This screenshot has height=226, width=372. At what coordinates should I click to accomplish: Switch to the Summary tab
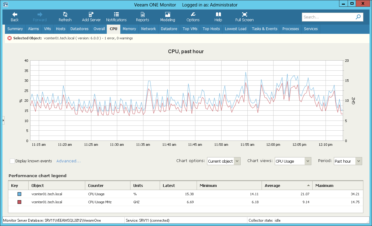pyautogui.click(x=15, y=29)
